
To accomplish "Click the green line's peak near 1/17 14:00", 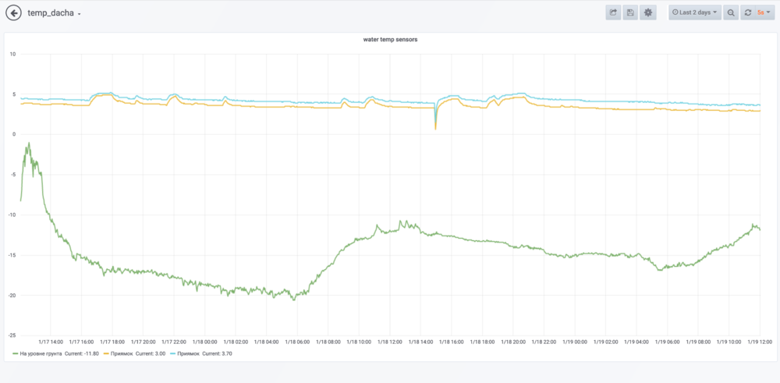I will (x=29, y=144).
